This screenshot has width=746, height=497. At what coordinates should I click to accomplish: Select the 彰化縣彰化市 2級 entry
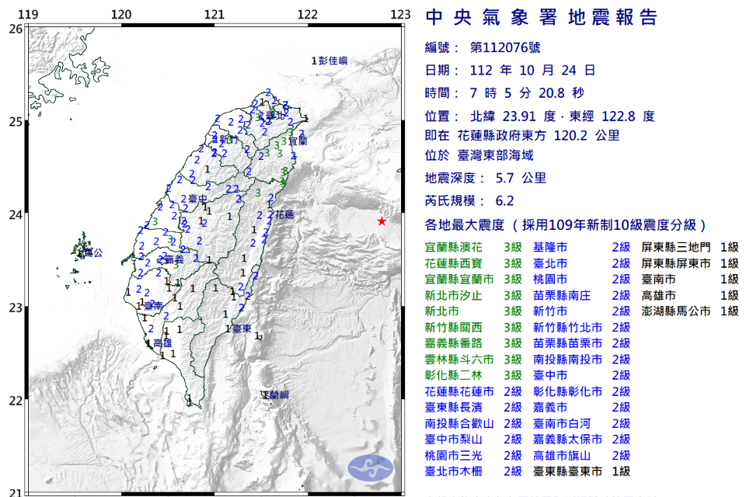pyautogui.click(x=582, y=391)
